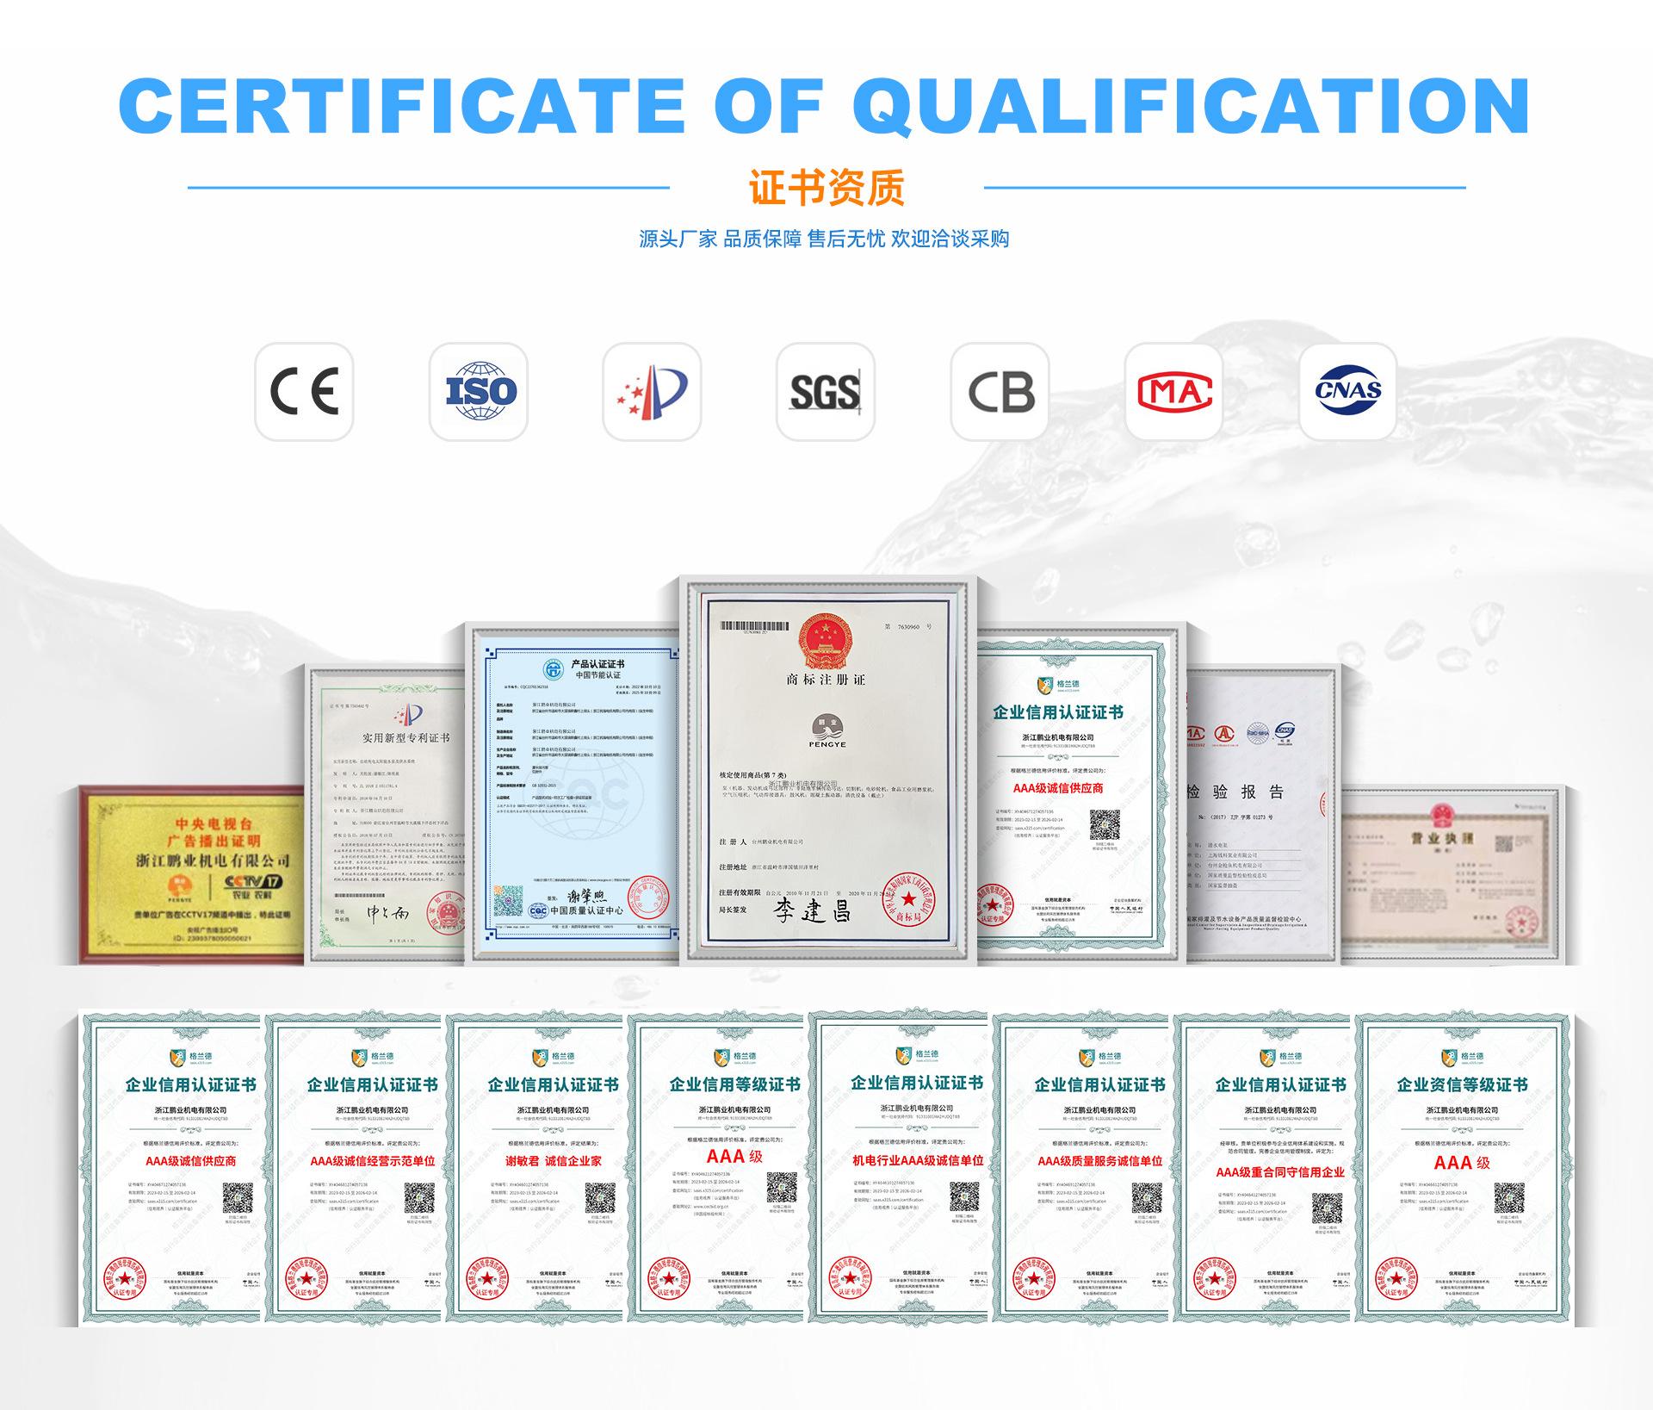Click the 李建昌 signature on trademark certificate

[812, 910]
